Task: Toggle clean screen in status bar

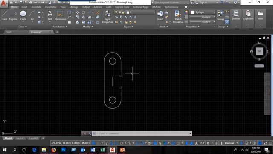Action: coord(265,143)
